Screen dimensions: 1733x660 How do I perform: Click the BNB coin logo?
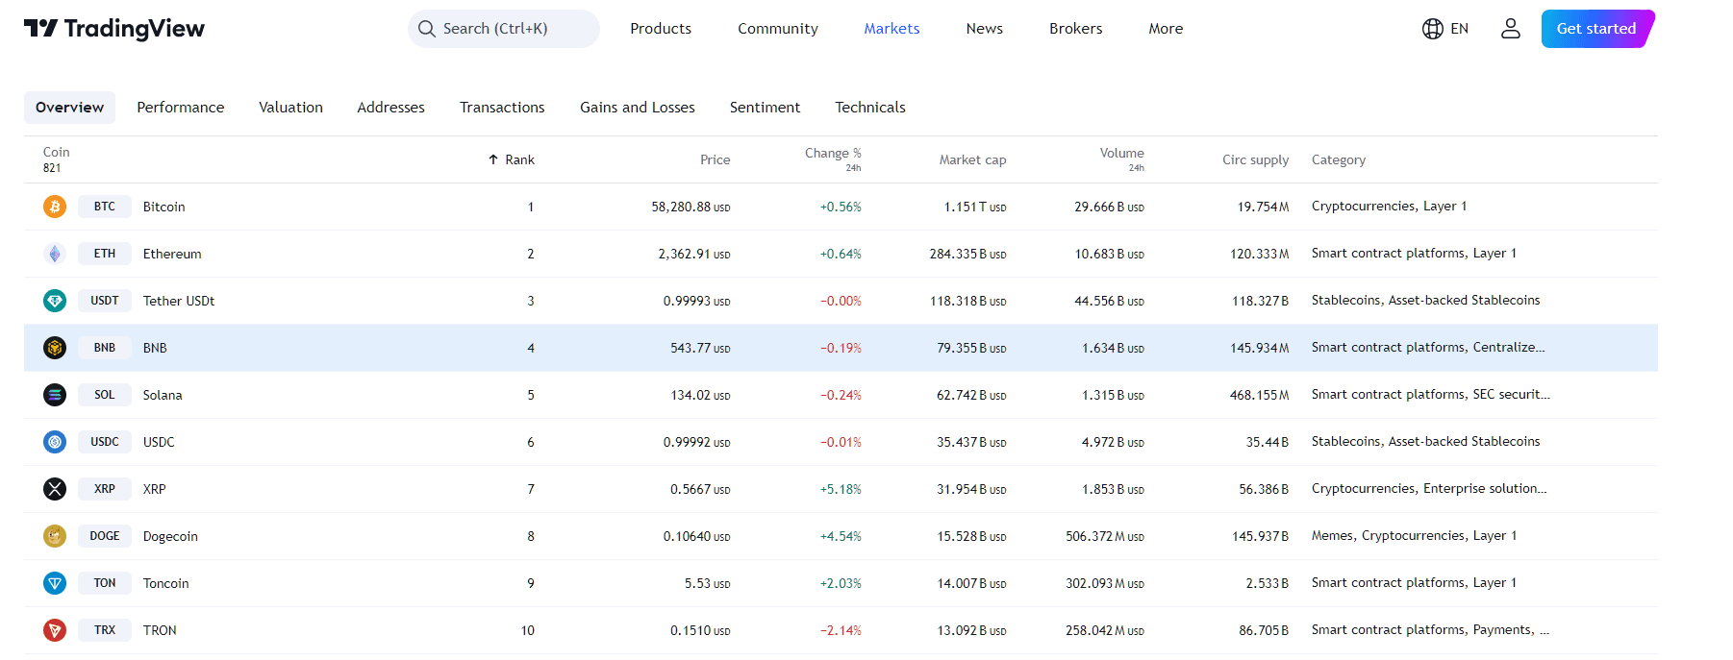pyautogui.click(x=55, y=348)
